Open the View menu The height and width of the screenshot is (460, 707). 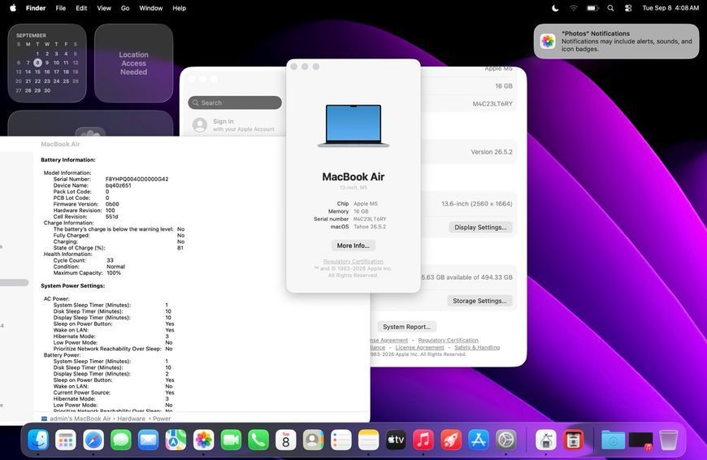click(104, 8)
